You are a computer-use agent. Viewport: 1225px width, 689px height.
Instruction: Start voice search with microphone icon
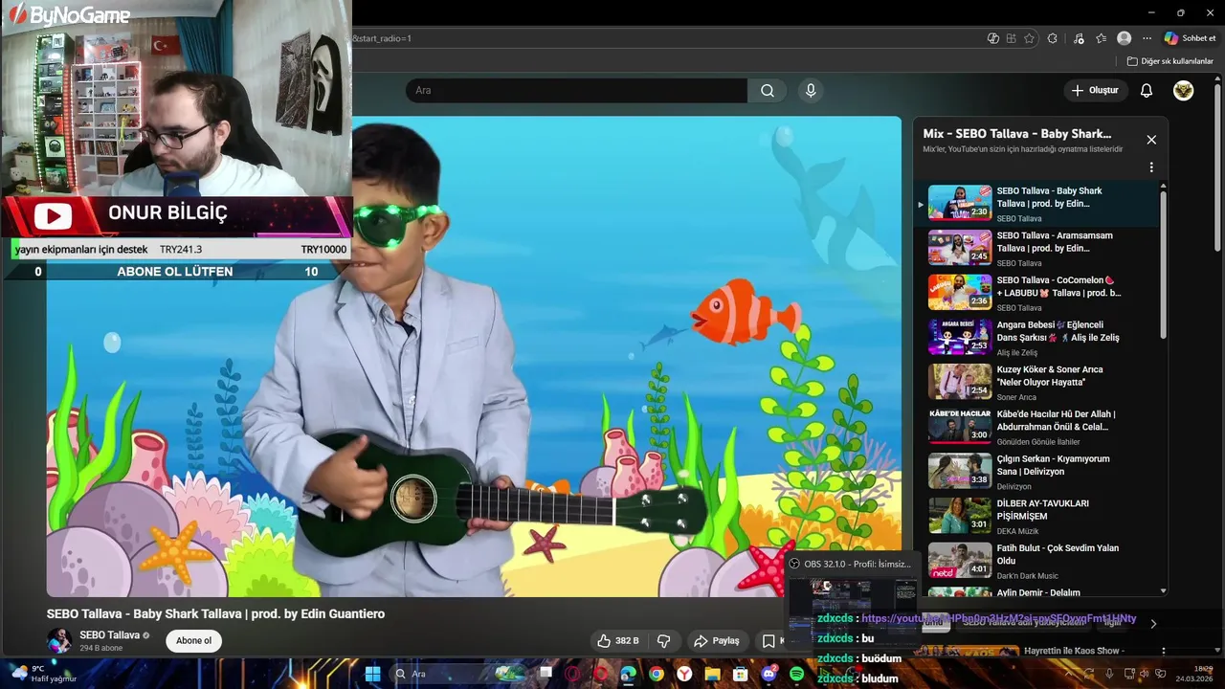pyautogui.click(x=811, y=91)
